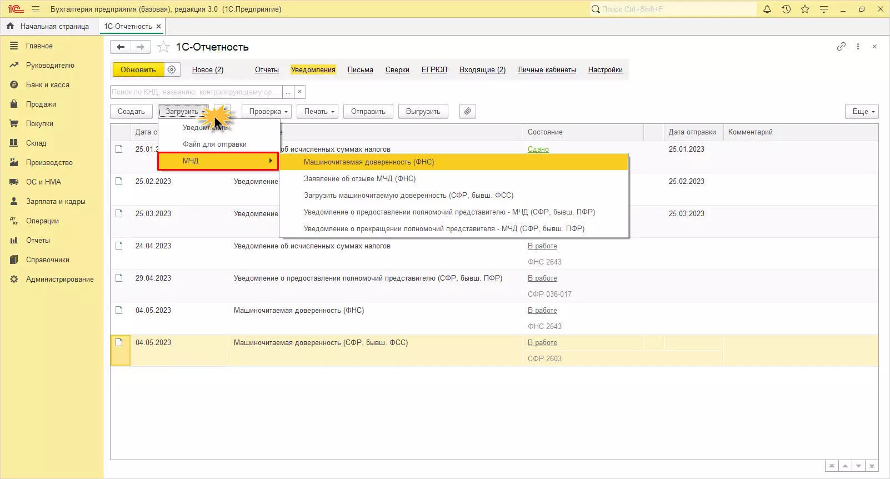Open Производство section in the sidebar
The image size is (890, 479).
pyautogui.click(x=49, y=163)
